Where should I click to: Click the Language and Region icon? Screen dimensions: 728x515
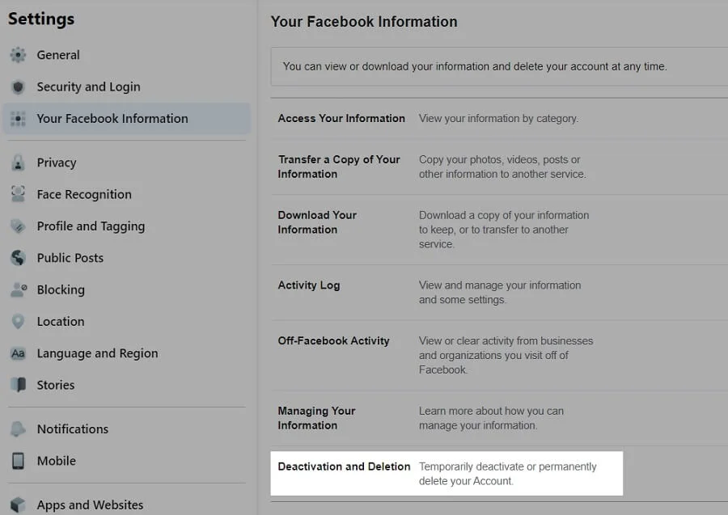pos(18,353)
